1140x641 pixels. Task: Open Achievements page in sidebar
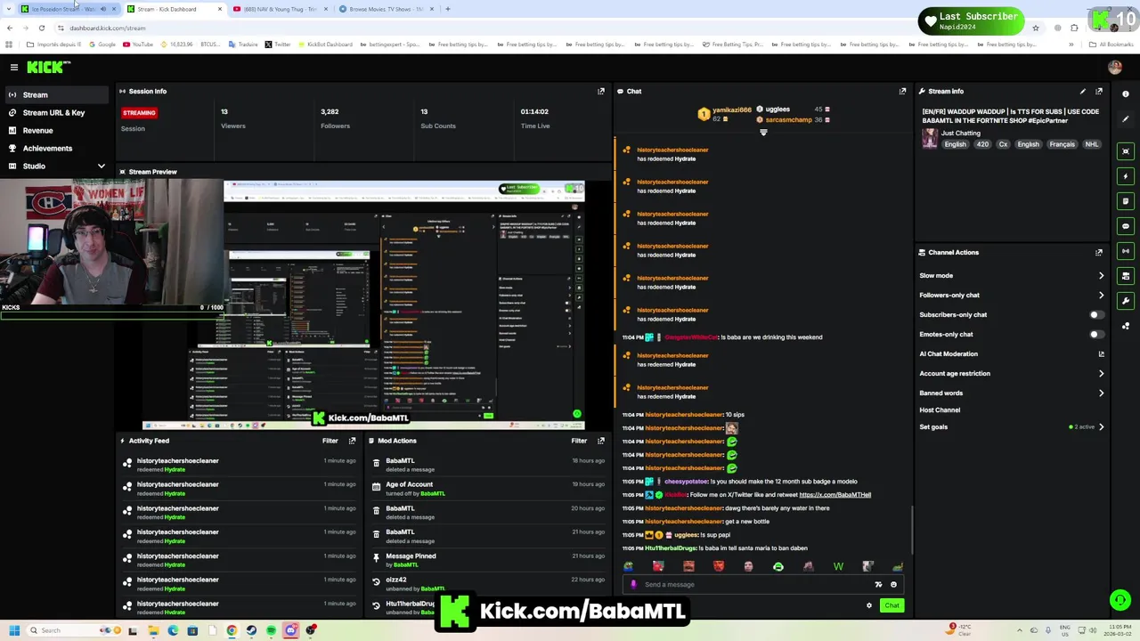point(47,149)
